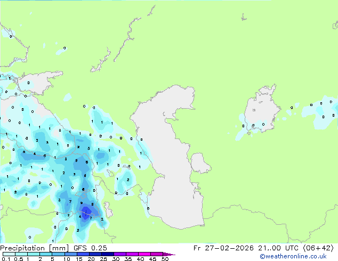Viewport: 338px width, 261px height.
Task: Click the legend value "25"
Action: [x=103, y=259]
